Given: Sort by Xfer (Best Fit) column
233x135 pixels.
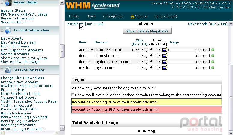Looking at the screenshot, I should point(140,42).
